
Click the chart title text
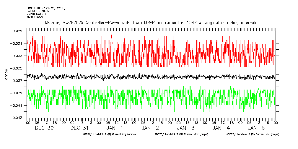click(151, 22)
